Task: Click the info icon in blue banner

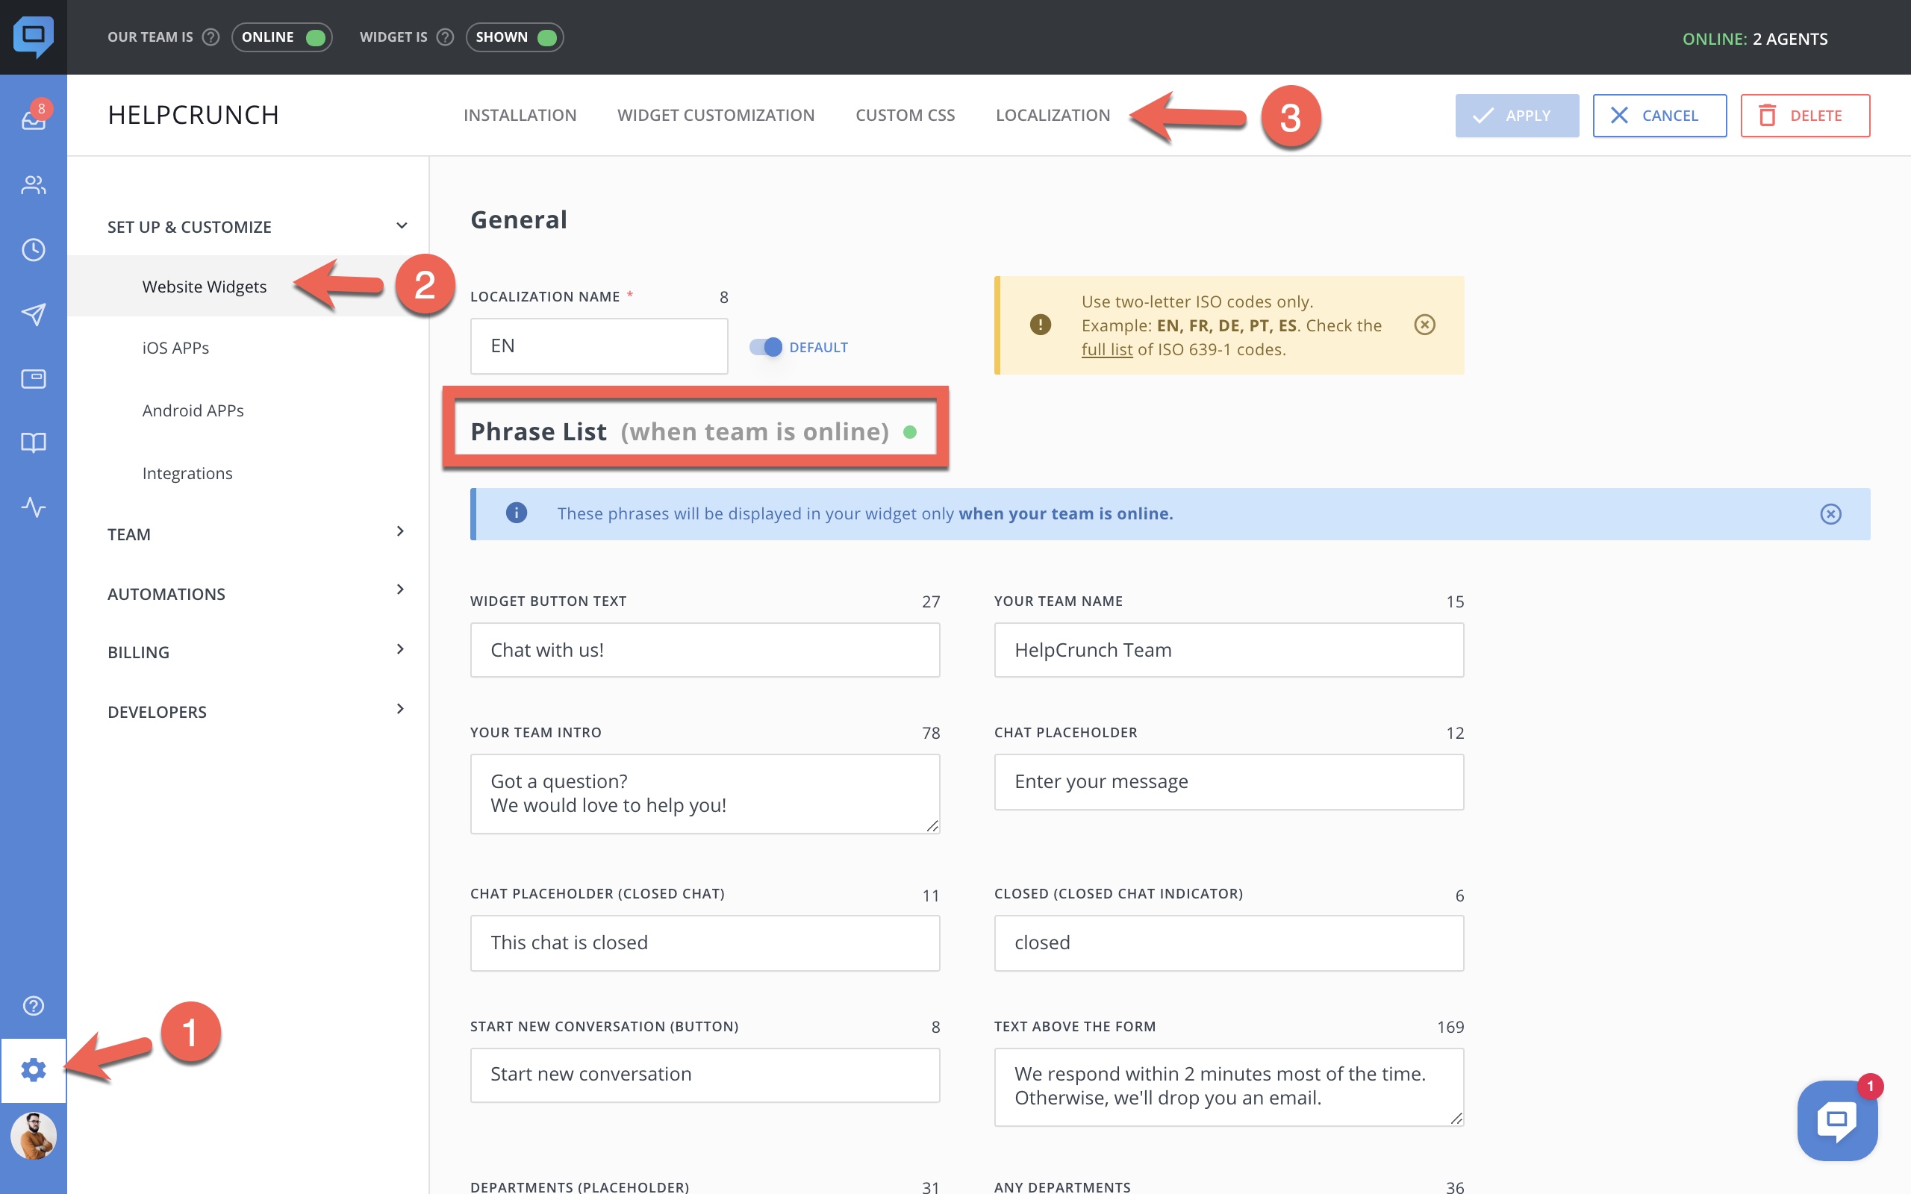Action: [517, 513]
